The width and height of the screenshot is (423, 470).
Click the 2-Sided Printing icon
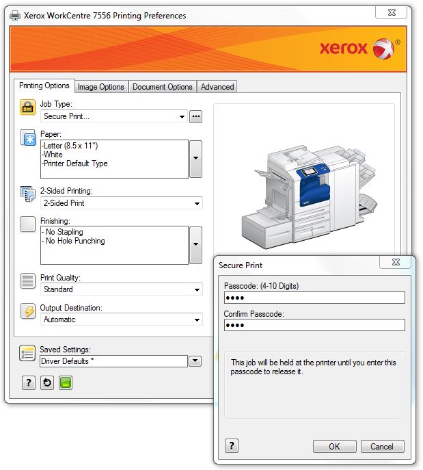pyautogui.click(x=28, y=194)
